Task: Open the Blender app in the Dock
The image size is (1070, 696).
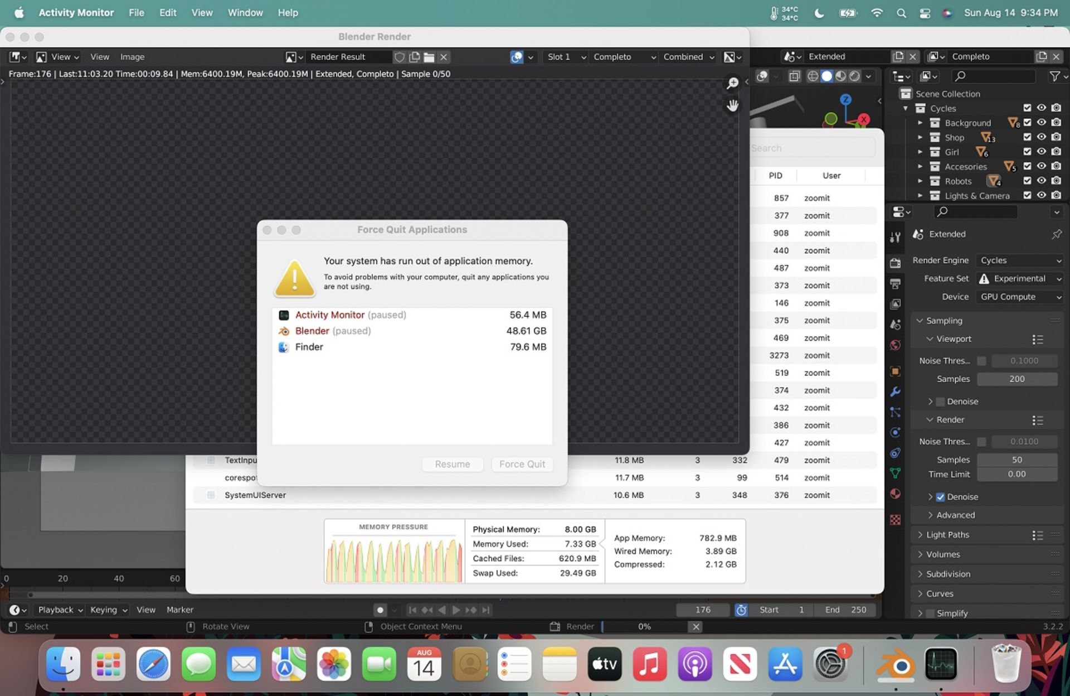Action: point(896,664)
